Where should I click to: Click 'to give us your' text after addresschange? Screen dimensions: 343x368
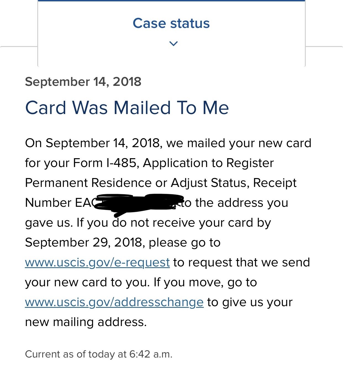click(250, 302)
